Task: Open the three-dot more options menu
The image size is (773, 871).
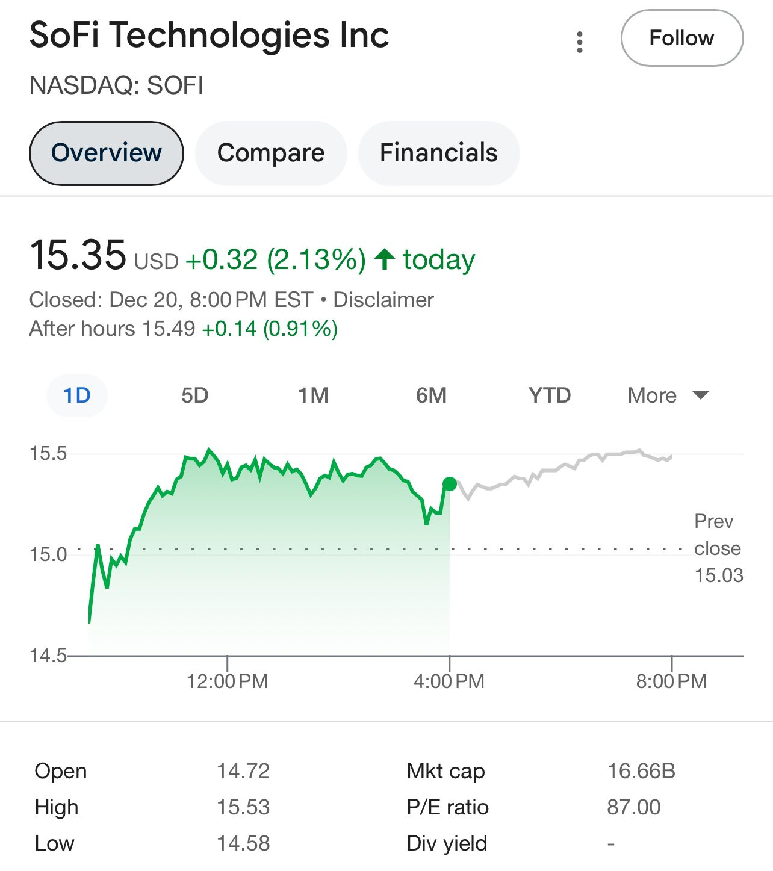Action: (x=579, y=42)
